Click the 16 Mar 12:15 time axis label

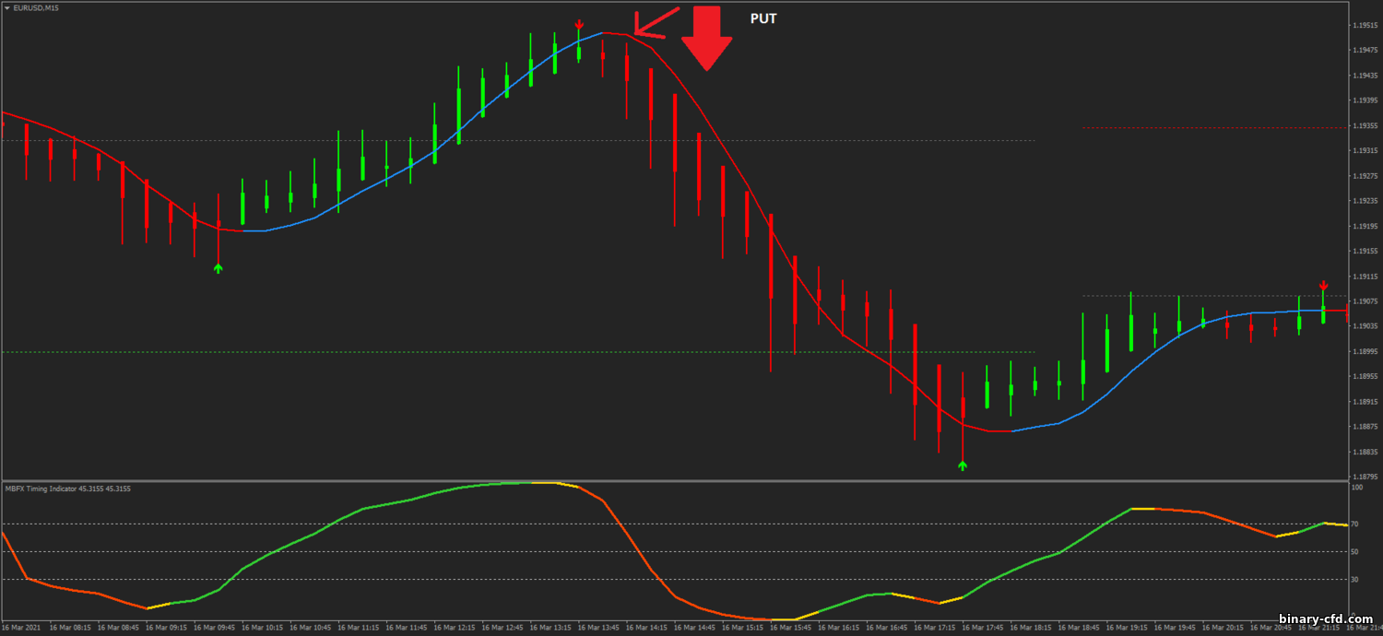pyautogui.click(x=454, y=628)
